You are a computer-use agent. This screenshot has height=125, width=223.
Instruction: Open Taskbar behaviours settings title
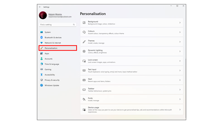point(91,89)
